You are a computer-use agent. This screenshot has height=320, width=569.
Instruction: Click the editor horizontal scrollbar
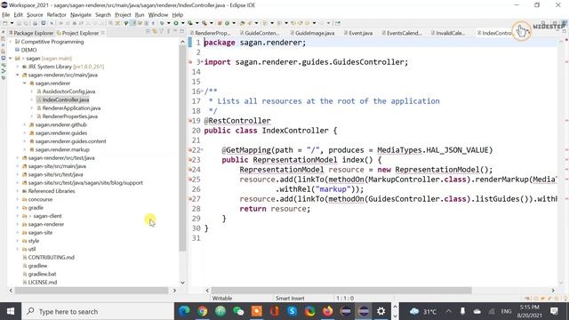341,291
